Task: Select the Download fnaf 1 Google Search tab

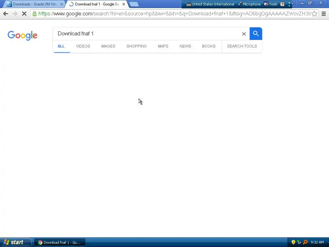Action: (x=97, y=4)
